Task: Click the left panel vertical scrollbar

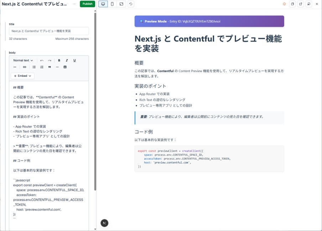Action: (x=95, y=102)
